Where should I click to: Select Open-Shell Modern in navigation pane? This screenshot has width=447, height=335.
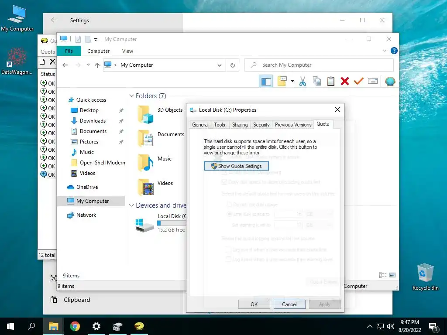[x=102, y=163]
